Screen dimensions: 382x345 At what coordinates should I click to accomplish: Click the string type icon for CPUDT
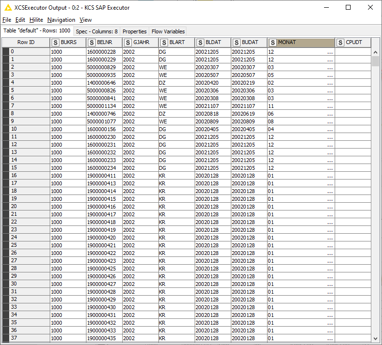pos(340,43)
